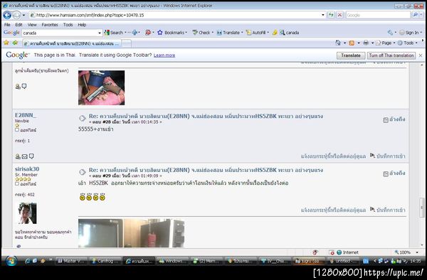Open Google toolbar wrench settings
427x280 pixels.
[x=390, y=33]
